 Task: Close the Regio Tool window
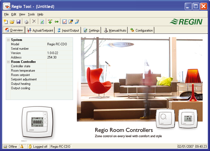pos(204,6)
